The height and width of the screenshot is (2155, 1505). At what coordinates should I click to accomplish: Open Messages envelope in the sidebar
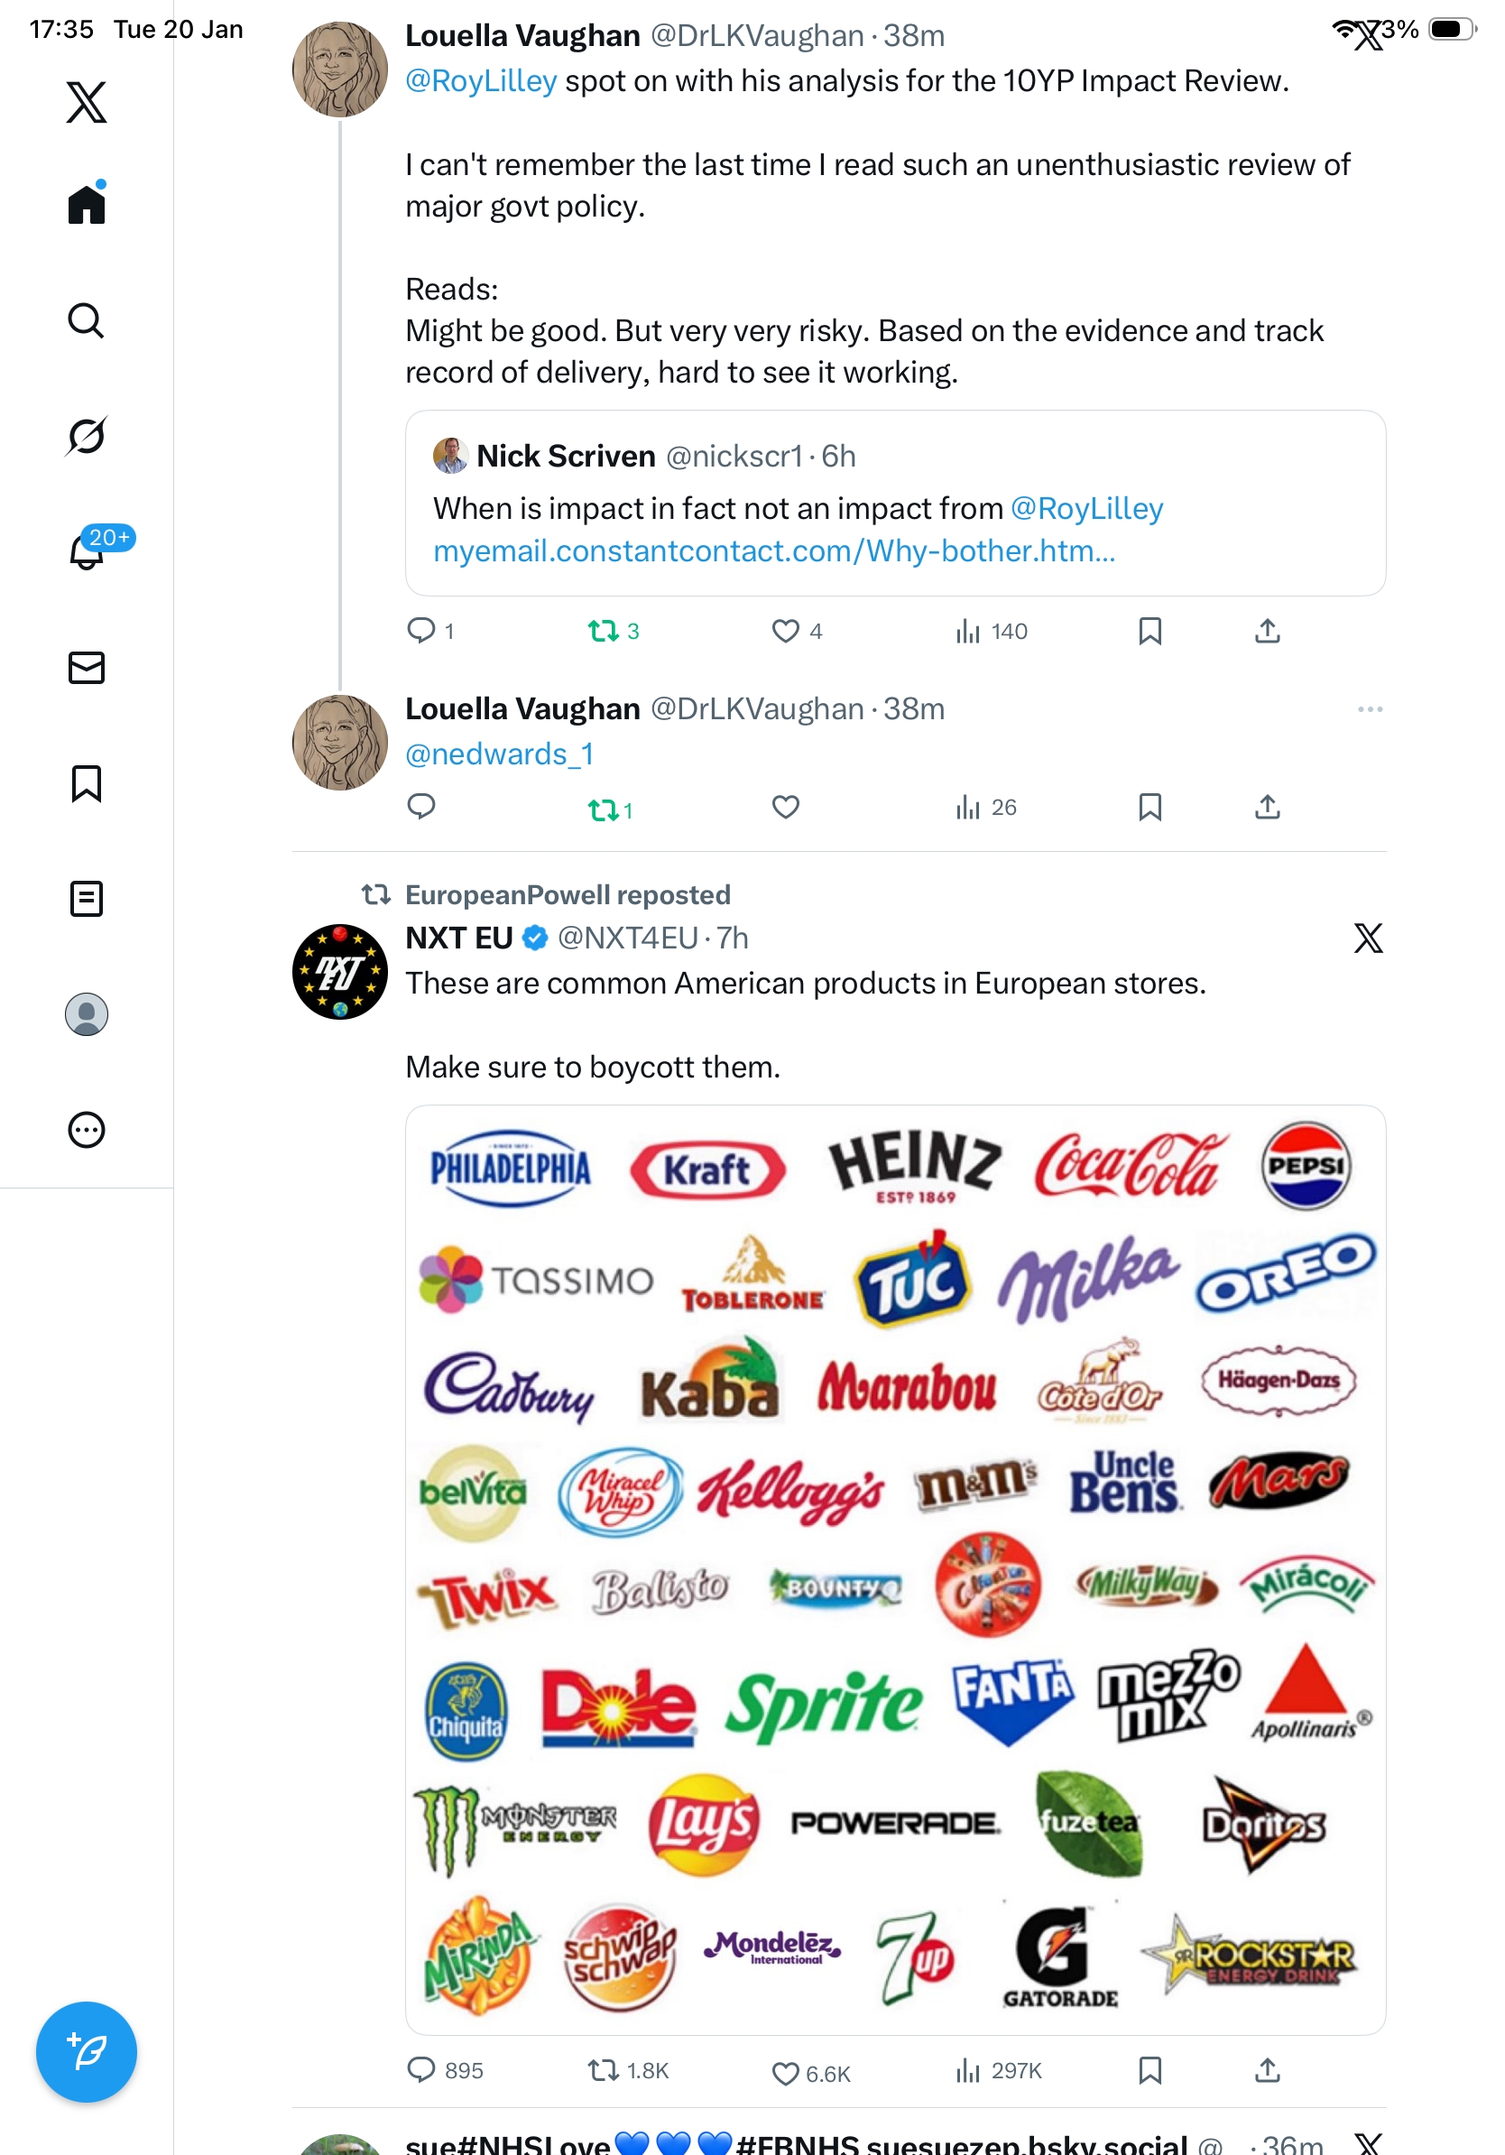tap(87, 667)
